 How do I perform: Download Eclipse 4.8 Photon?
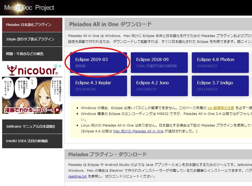click(x=220, y=63)
